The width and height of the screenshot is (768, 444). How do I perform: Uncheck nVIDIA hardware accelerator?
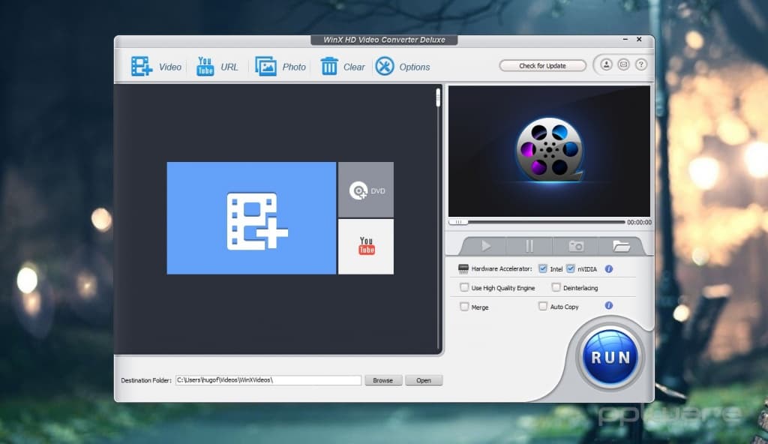(571, 268)
